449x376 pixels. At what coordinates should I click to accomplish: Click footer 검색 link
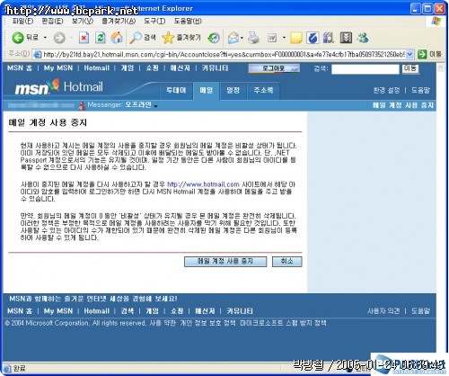click(128, 311)
